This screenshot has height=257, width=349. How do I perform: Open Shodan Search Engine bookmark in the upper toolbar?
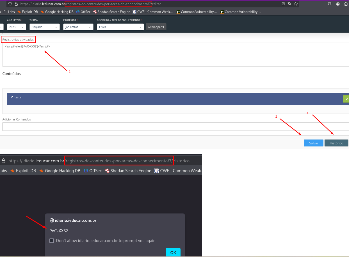tap(111, 12)
